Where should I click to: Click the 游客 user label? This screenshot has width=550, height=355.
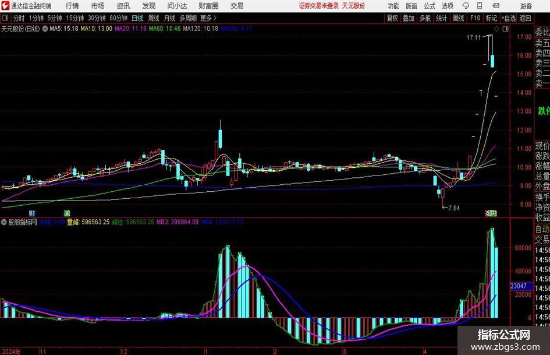[526, 6]
